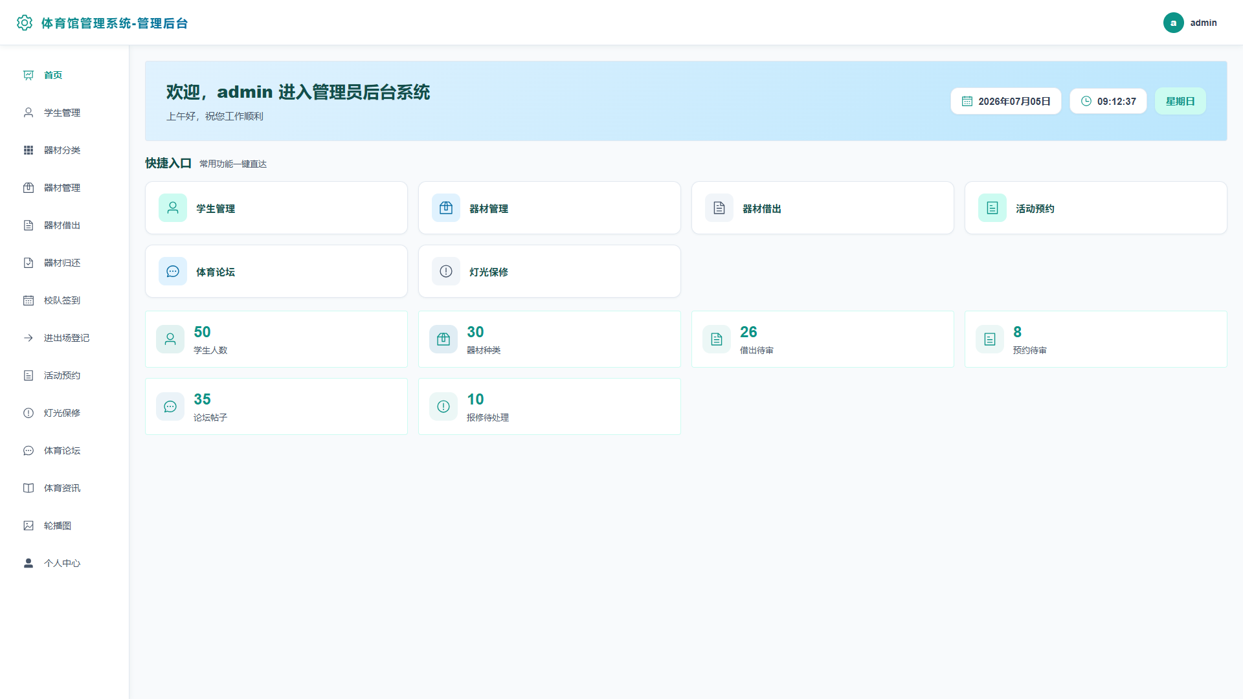The image size is (1243, 699).
Task: Open the 体育论坛 quick-entry card
Action: click(276, 271)
